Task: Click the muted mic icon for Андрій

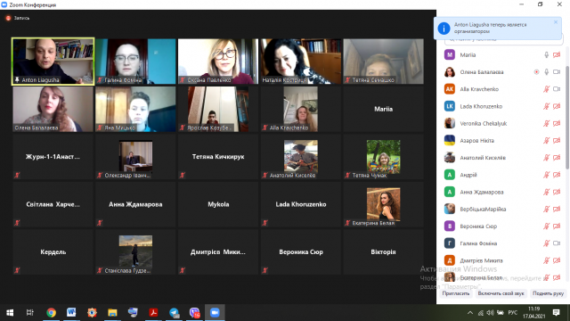Action: pos(546,175)
